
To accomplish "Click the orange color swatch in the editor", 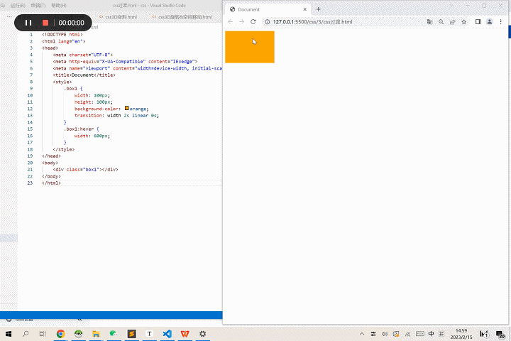I will click(x=127, y=108).
